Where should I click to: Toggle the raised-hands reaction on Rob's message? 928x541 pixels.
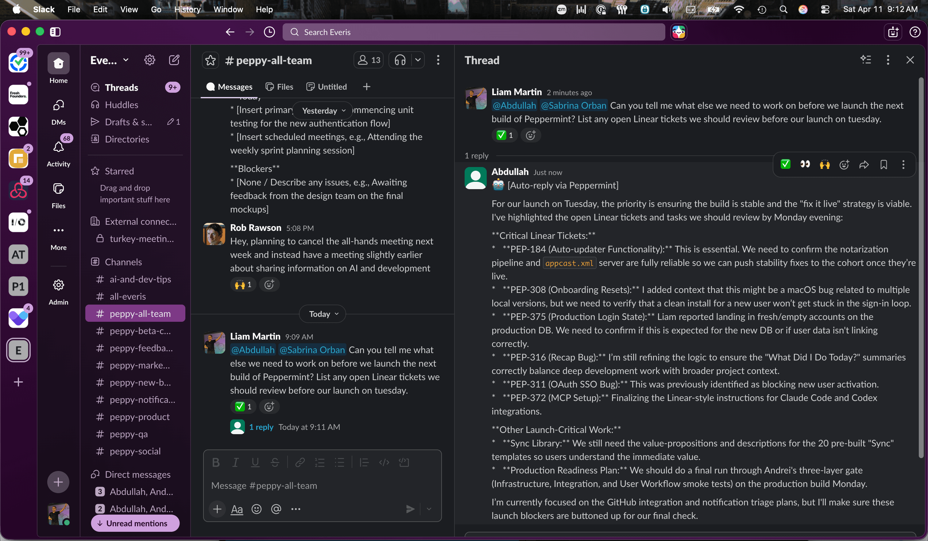pos(243,284)
